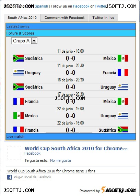
Task: Follow the Facebook link in the top bar
Action: pos(81,6)
